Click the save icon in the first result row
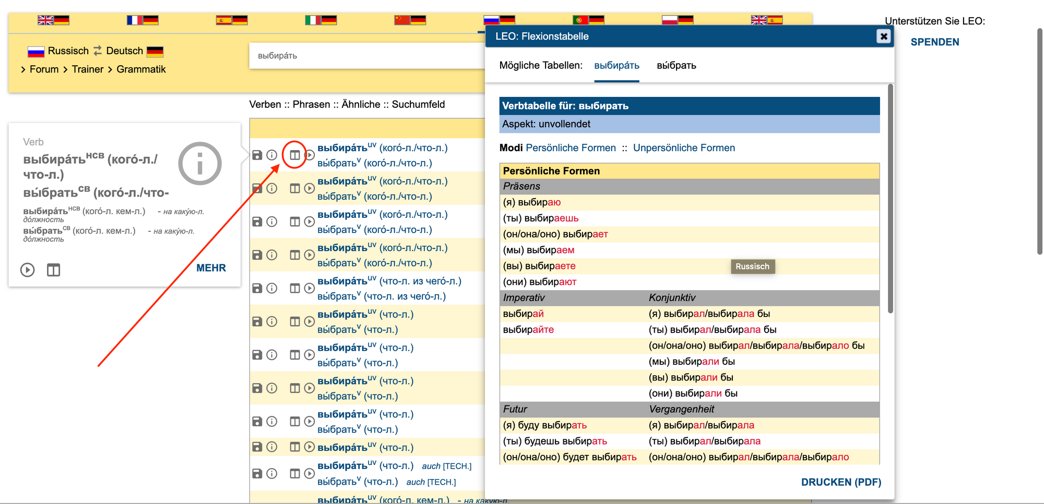The image size is (1044, 504). tap(257, 155)
